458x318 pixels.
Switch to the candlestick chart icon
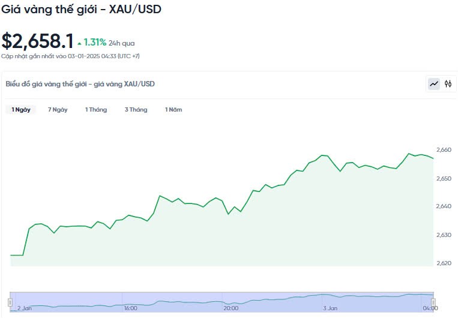(448, 84)
